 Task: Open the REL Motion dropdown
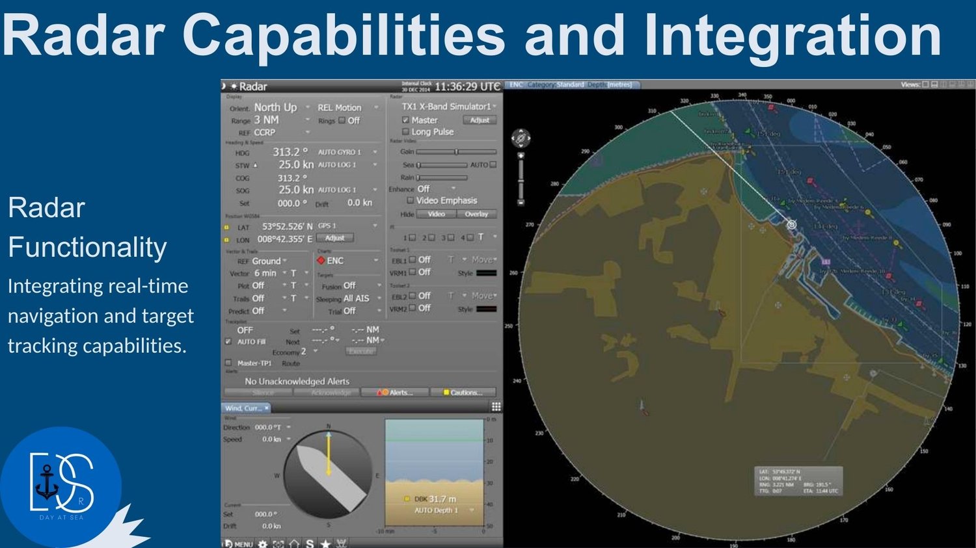pyautogui.click(x=347, y=107)
